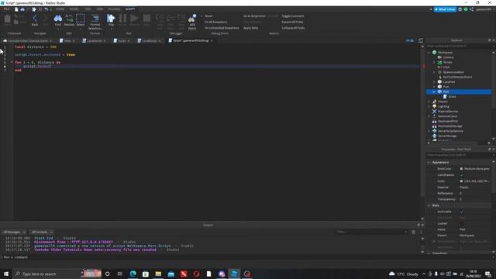Select Lighting in the Explorer tree
496x279 pixels.
443,106
